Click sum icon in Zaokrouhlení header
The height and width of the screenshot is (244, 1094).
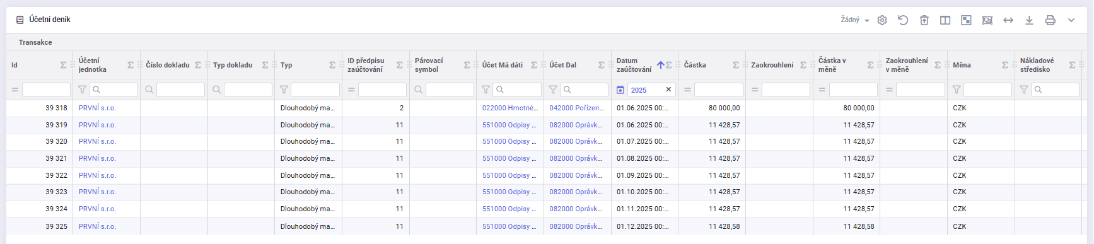tap(803, 65)
